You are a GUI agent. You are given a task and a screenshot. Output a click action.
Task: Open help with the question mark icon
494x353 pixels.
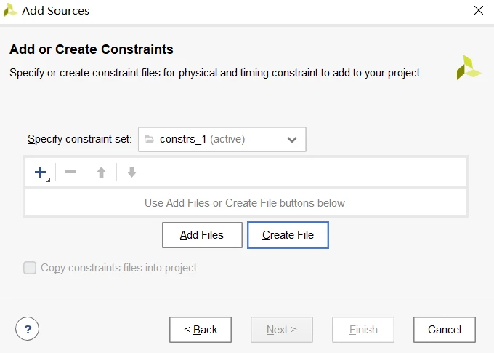pos(27,329)
